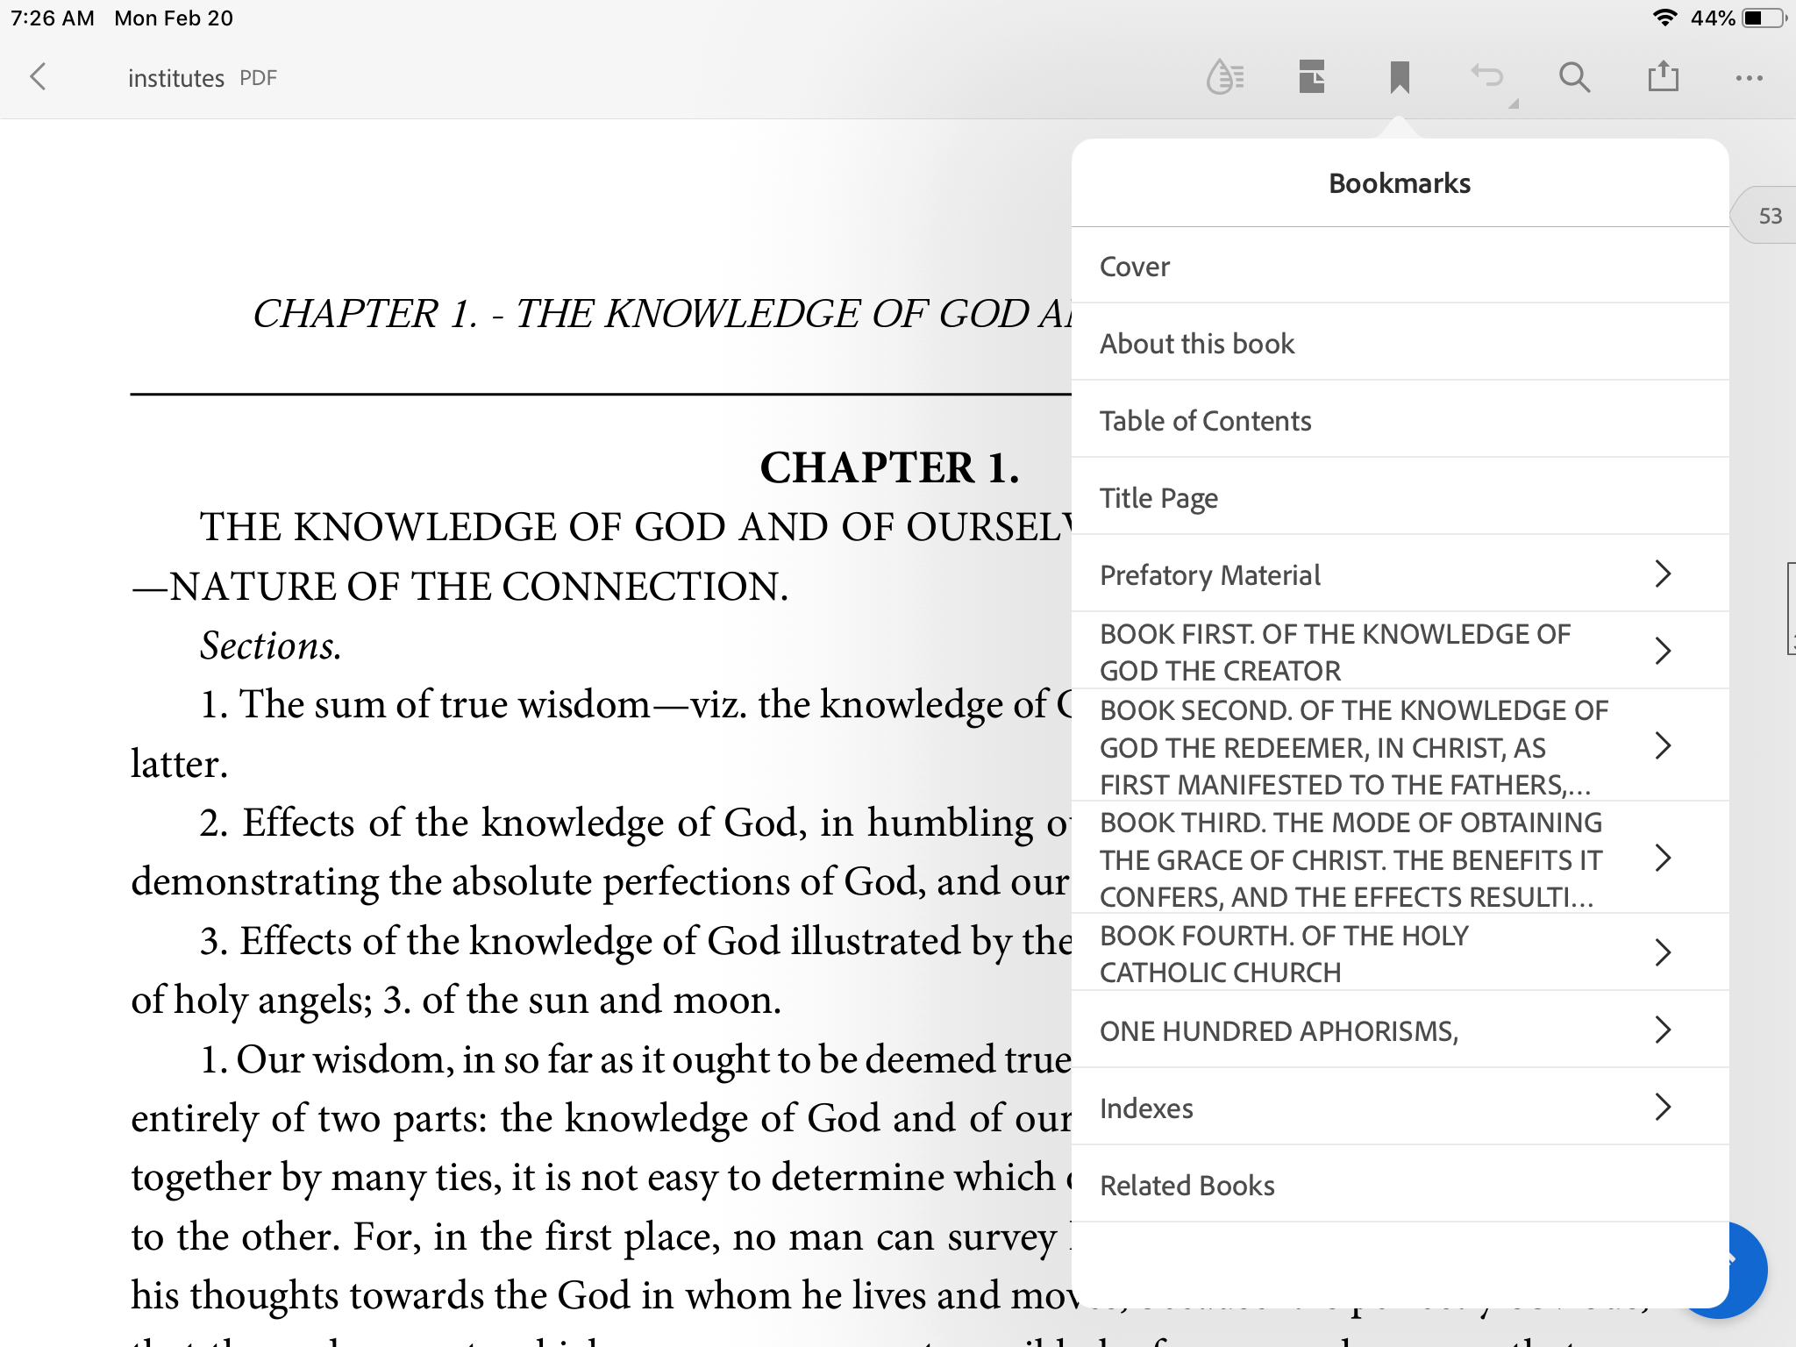
Task: Jump to Table of Contents bookmark
Action: 1205,421
